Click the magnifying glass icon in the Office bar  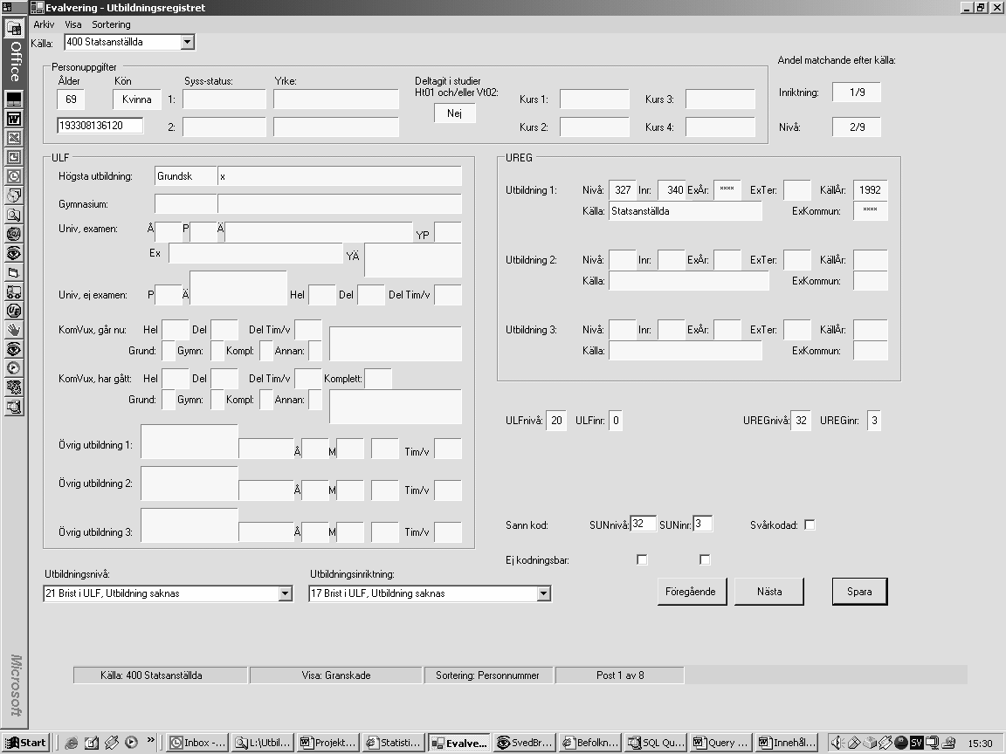click(x=13, y=215)
